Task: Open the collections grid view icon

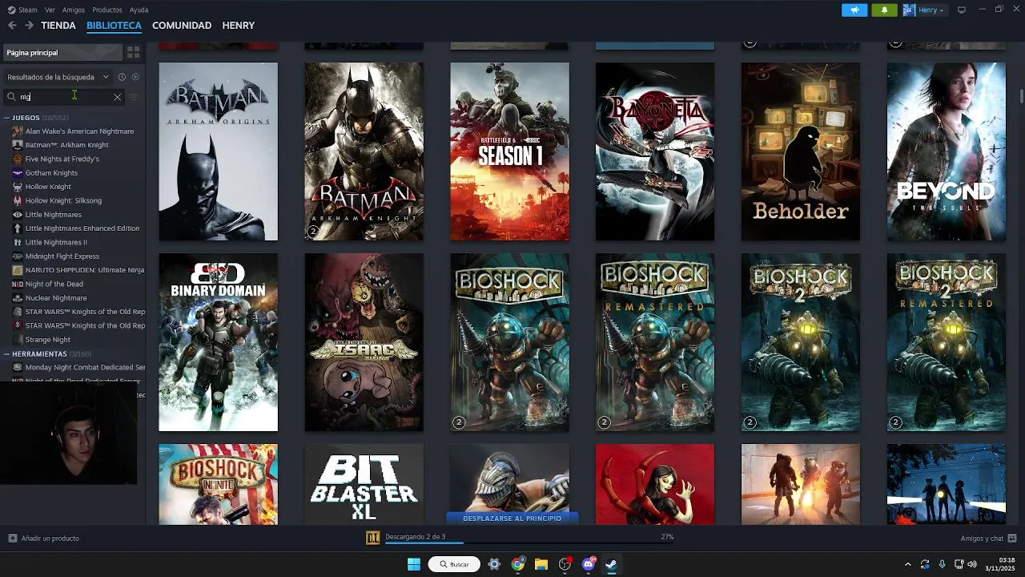Action: [x=134, y=52]
